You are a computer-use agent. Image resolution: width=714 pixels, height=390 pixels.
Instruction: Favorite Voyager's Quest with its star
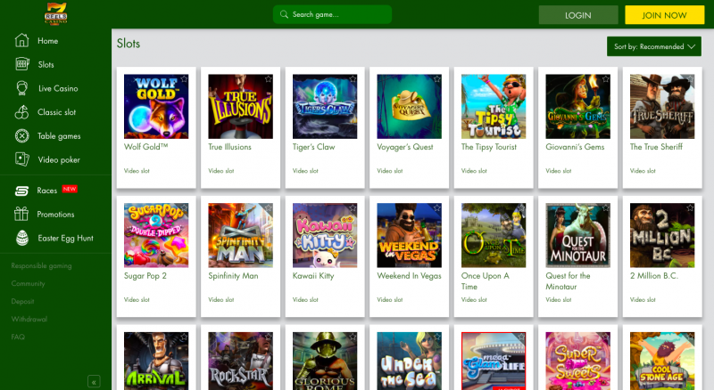tap(437, 79)
